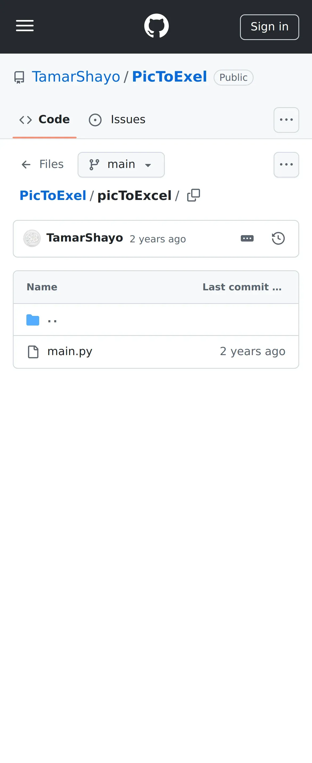Open the main.py file
Screen dimensions: 312x763
pos(70,352)
